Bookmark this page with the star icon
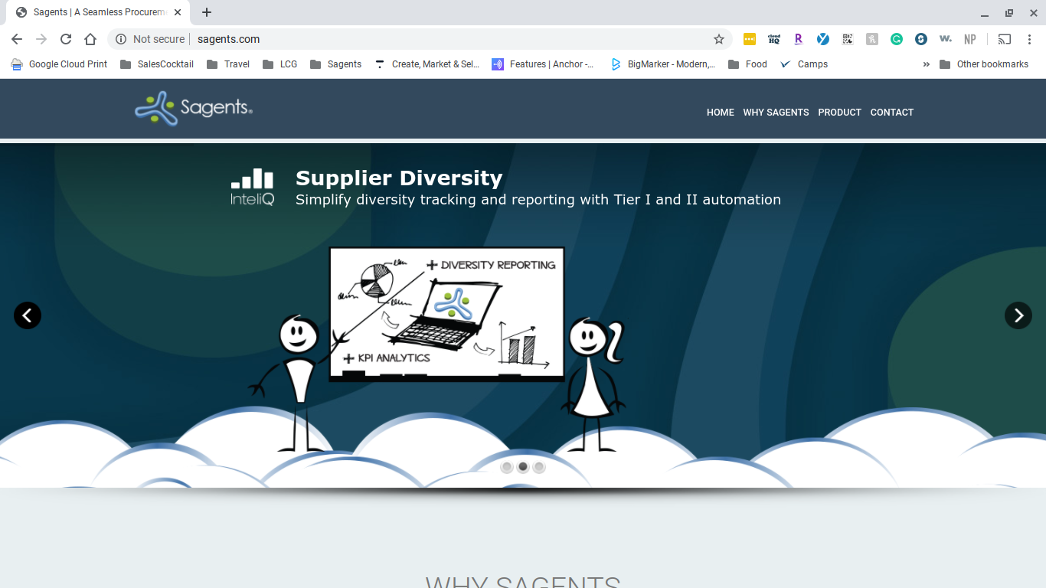Image resolution: width=1046 pixels, height=588 pixels. (719, 39)
